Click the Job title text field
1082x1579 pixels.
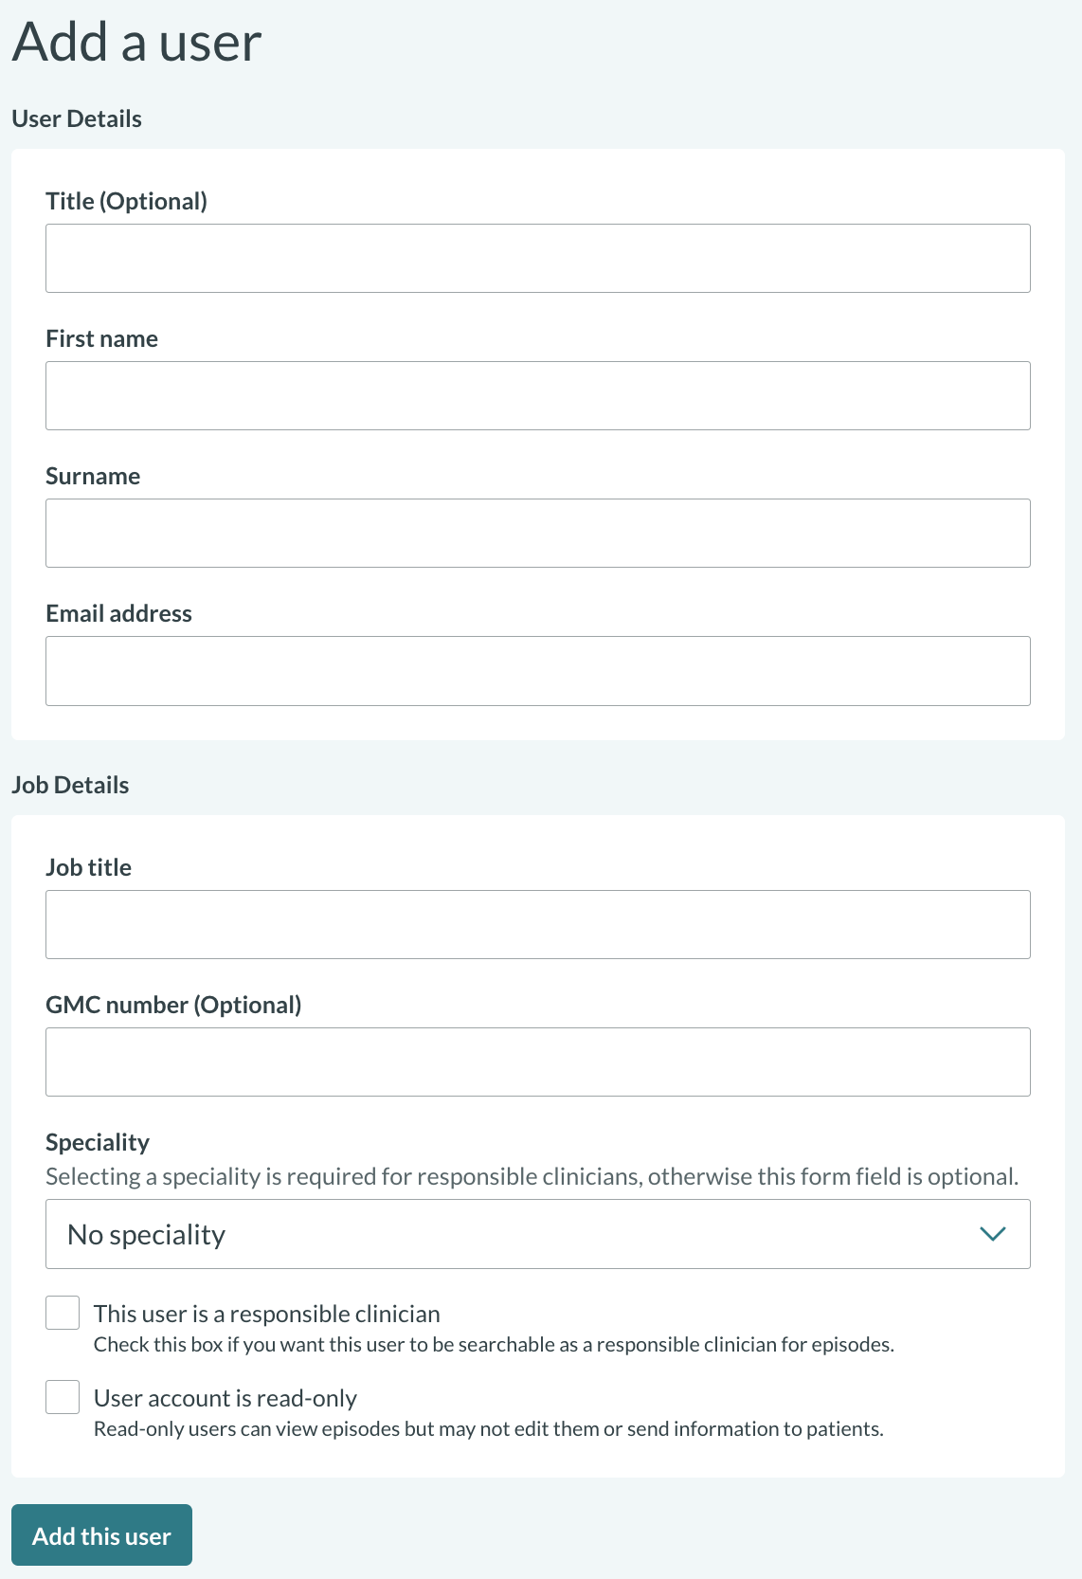coord(537,924)
